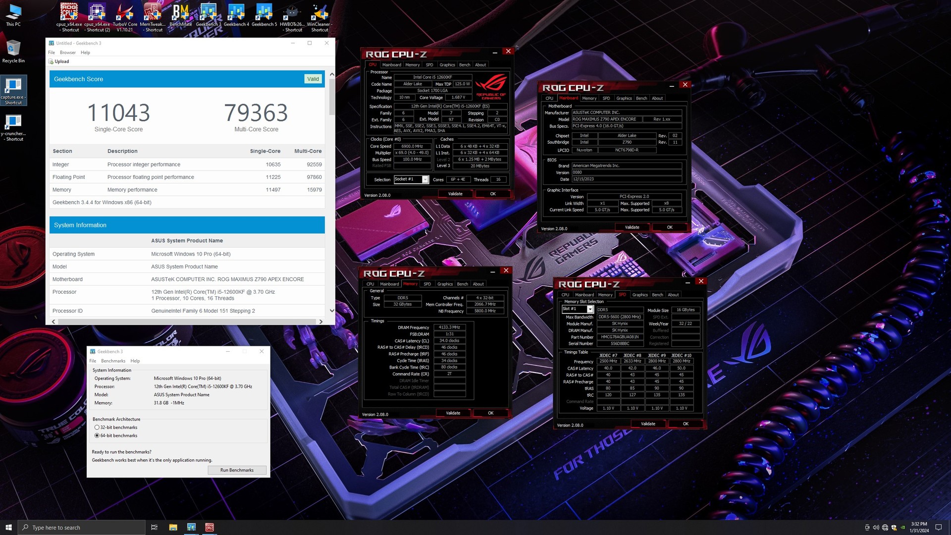Screen dimensions: 951x535
Task: Open Benchmarks menu in small Geekbench window
Action: click(113, 361)
